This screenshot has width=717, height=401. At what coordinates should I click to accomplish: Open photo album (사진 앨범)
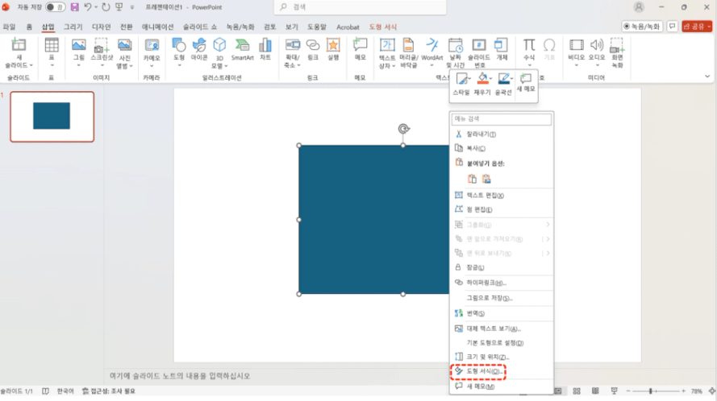pos(124,53)
